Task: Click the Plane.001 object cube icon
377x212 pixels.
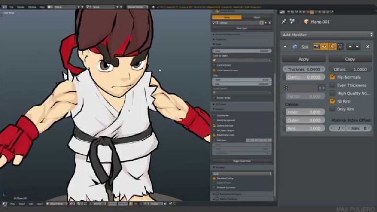Action: [x=306, y=22]
